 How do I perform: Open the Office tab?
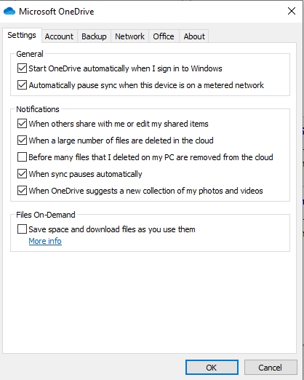pyautogui.click(x=164, y=36)
